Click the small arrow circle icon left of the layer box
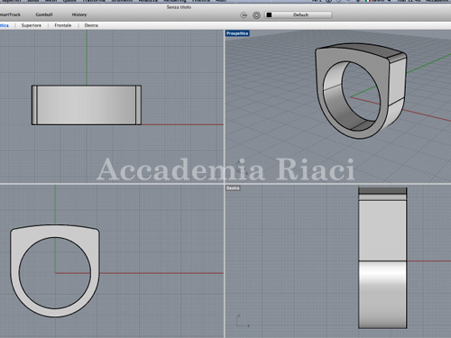The width and height of the screenshot is (451, 338). (244, 15)
